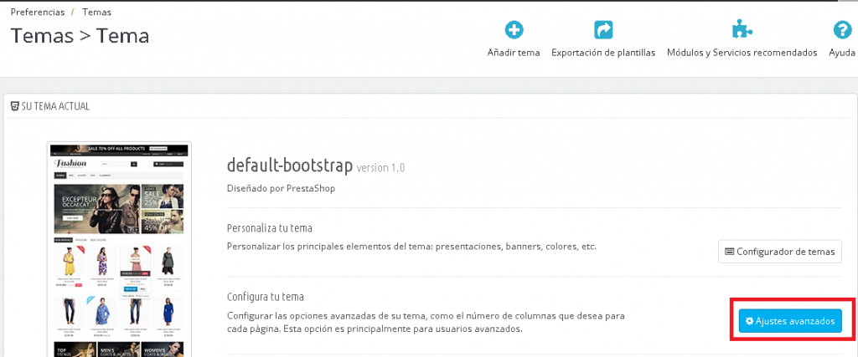Click the Exportación de plantillas arrow icon
This screenshot has width=858, height=357.
click(x=603, y=31)
